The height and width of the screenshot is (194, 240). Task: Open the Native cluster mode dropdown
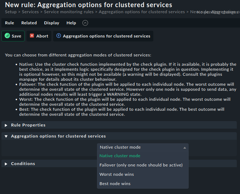(143, 147)
